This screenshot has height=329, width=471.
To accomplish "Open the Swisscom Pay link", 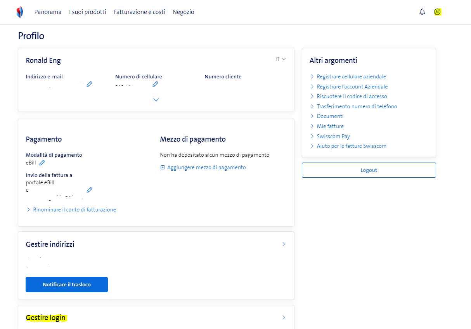I will point(333,136).
